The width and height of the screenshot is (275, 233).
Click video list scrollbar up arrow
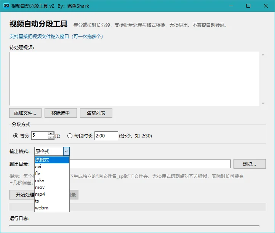(263, 55)
